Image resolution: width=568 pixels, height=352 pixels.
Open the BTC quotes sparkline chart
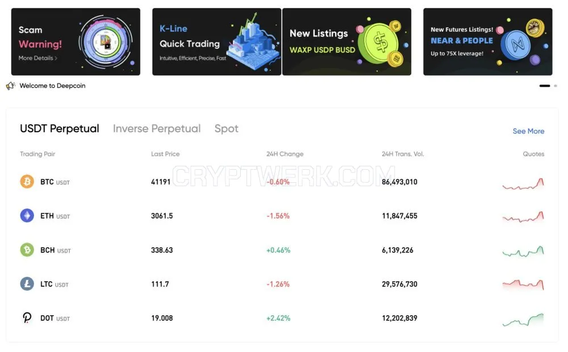[523, 183]
